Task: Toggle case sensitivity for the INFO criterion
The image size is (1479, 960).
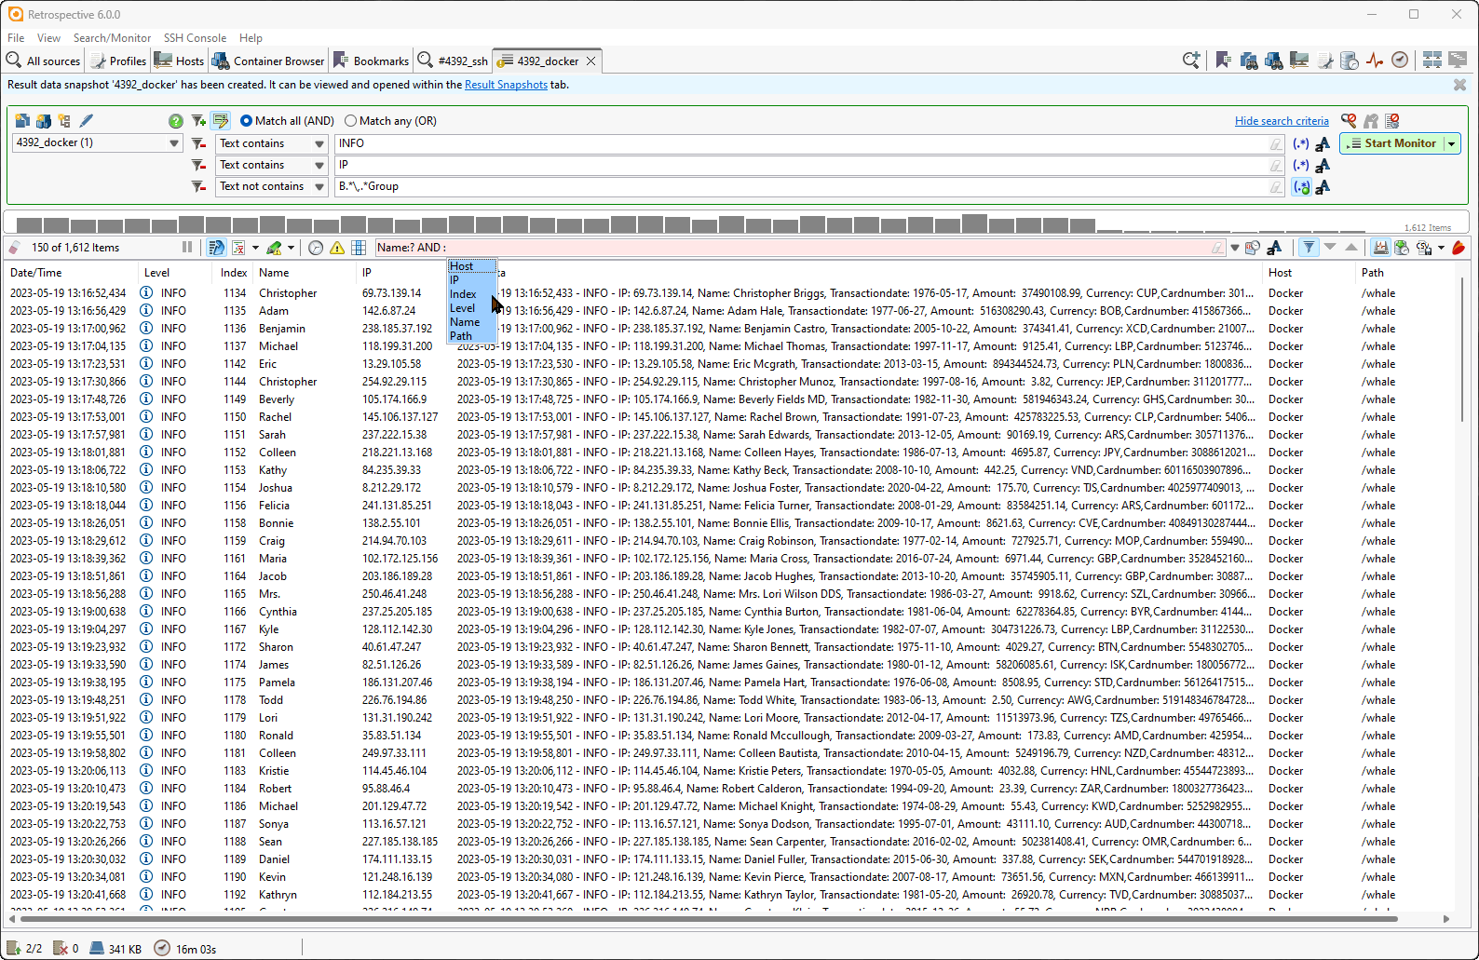Action: click(x=1323, y=143)
